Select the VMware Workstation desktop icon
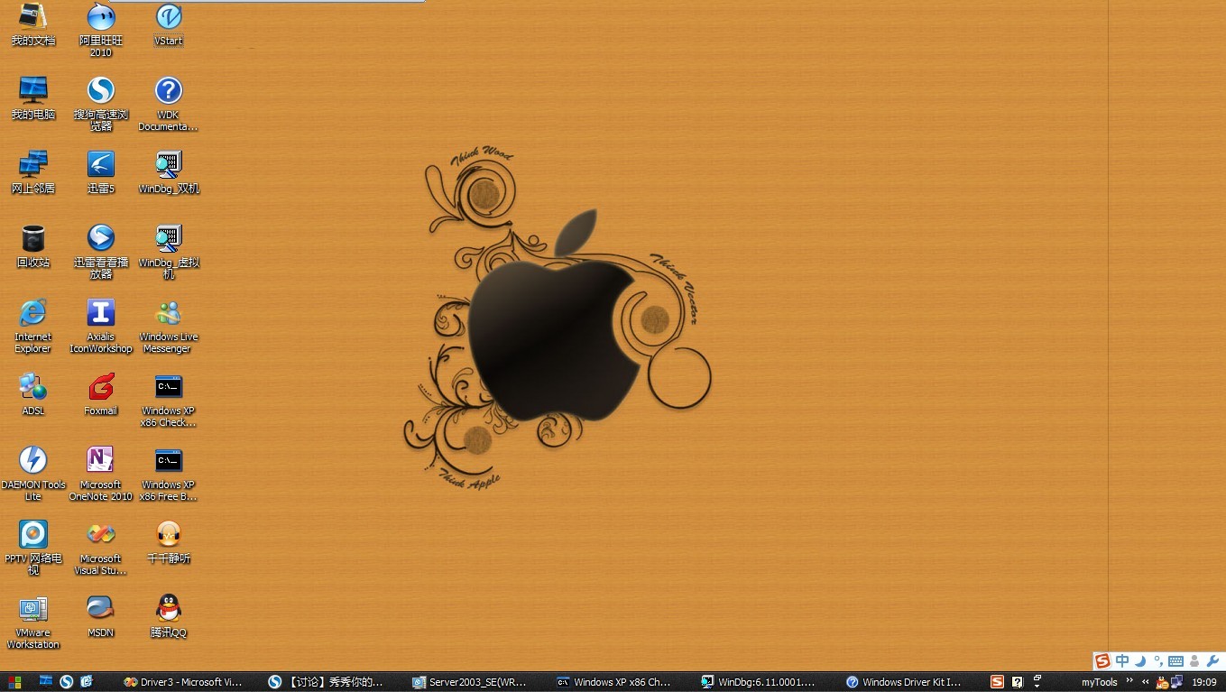 pos(33,622)
